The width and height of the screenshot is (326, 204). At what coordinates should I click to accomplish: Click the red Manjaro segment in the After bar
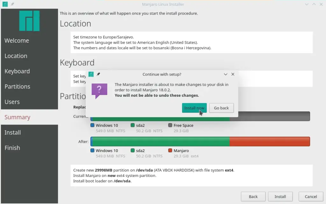[x=270, y=142]
